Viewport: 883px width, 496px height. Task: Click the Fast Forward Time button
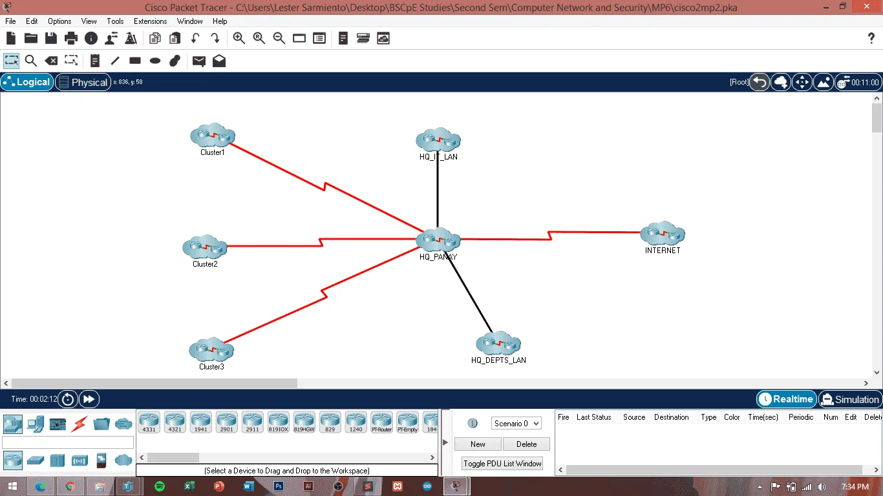(x=89, y=399)
